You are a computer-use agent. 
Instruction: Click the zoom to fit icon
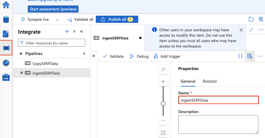[163, 133]
